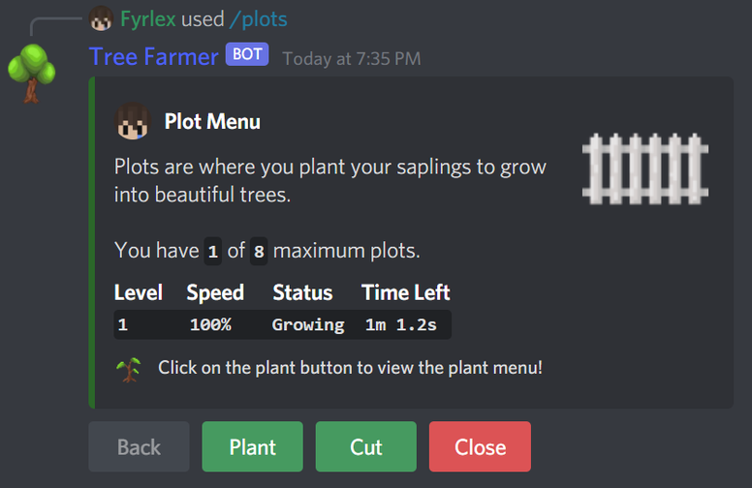752x488 pixels.
Task: Click the Time Left column header
Action: 406,292
